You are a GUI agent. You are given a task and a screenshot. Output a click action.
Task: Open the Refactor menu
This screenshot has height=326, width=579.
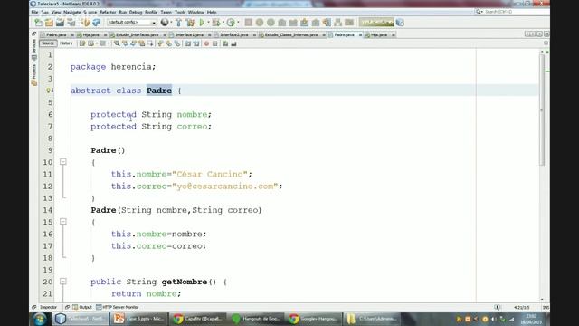point(108,12)
